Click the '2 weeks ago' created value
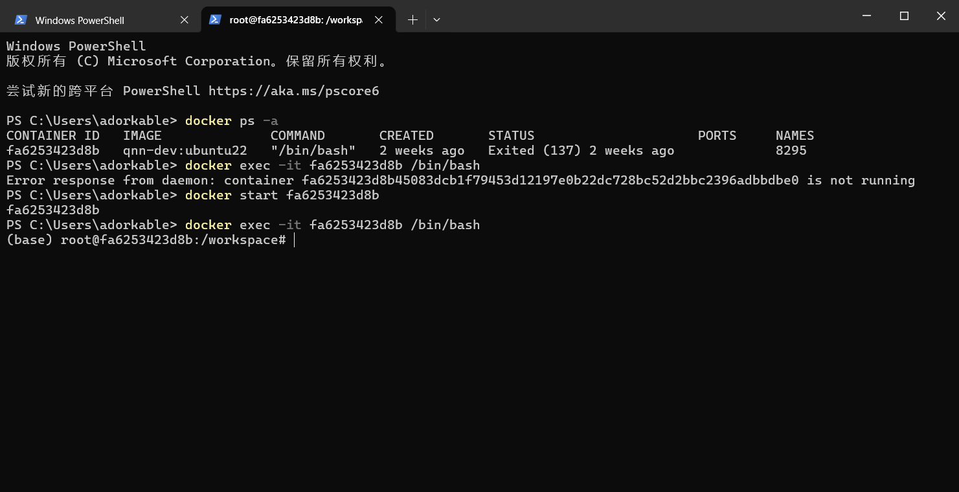959x492 pixels. pos(422,150)
